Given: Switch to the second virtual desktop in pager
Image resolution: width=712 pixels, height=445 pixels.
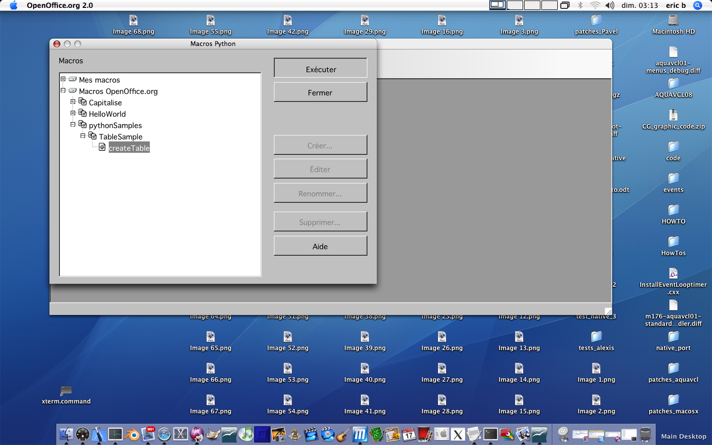Looking at the screenshot, I should (x=515, y=5).
